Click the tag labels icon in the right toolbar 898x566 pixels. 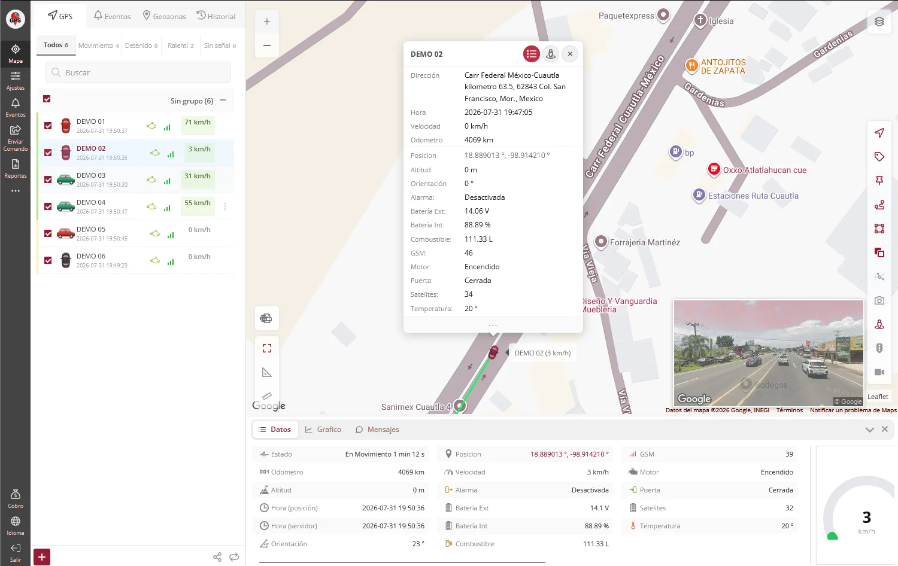click(879, 157)
